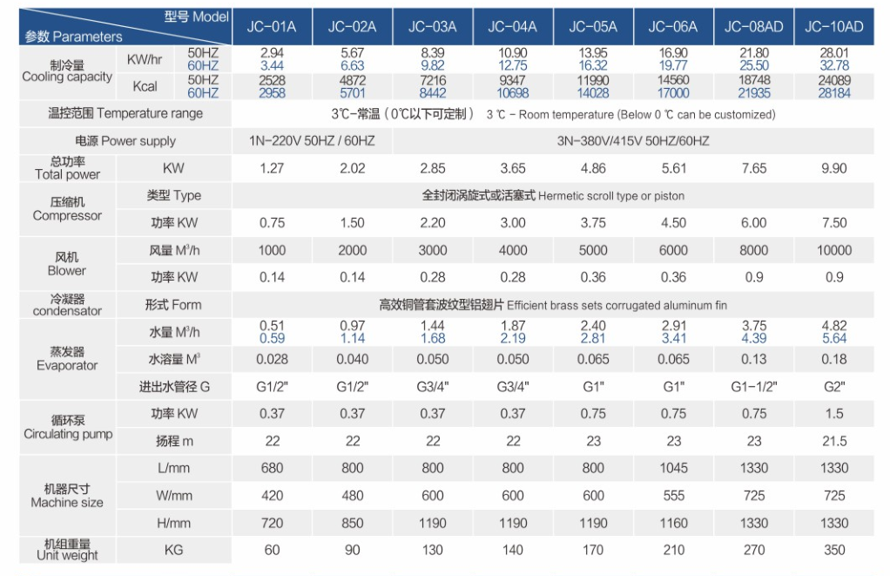Click the Compressor row label
890x576 pixels.
pyautogui.click(x=67, y=209)
